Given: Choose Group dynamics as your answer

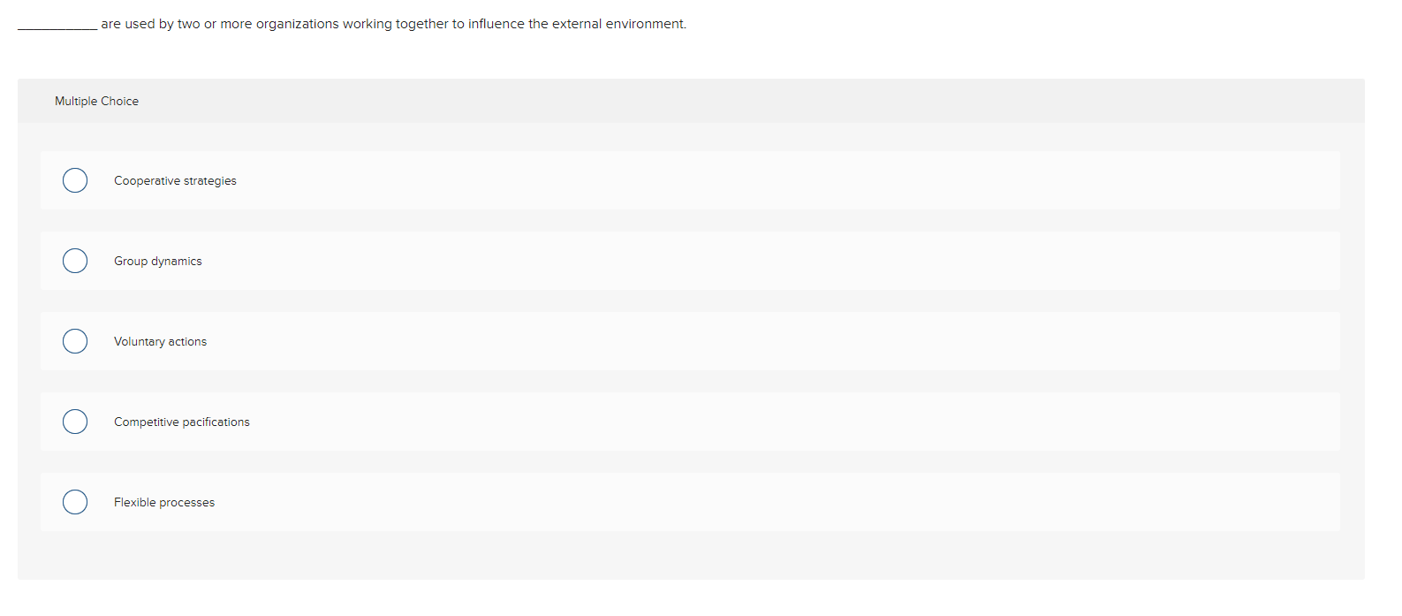Looking at the screenshot, I should coord(157,261).
